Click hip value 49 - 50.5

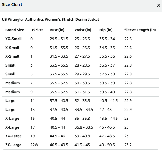(x=107, y=145)
